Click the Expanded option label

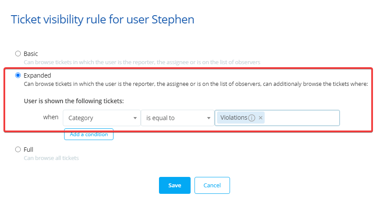(37, 75)
